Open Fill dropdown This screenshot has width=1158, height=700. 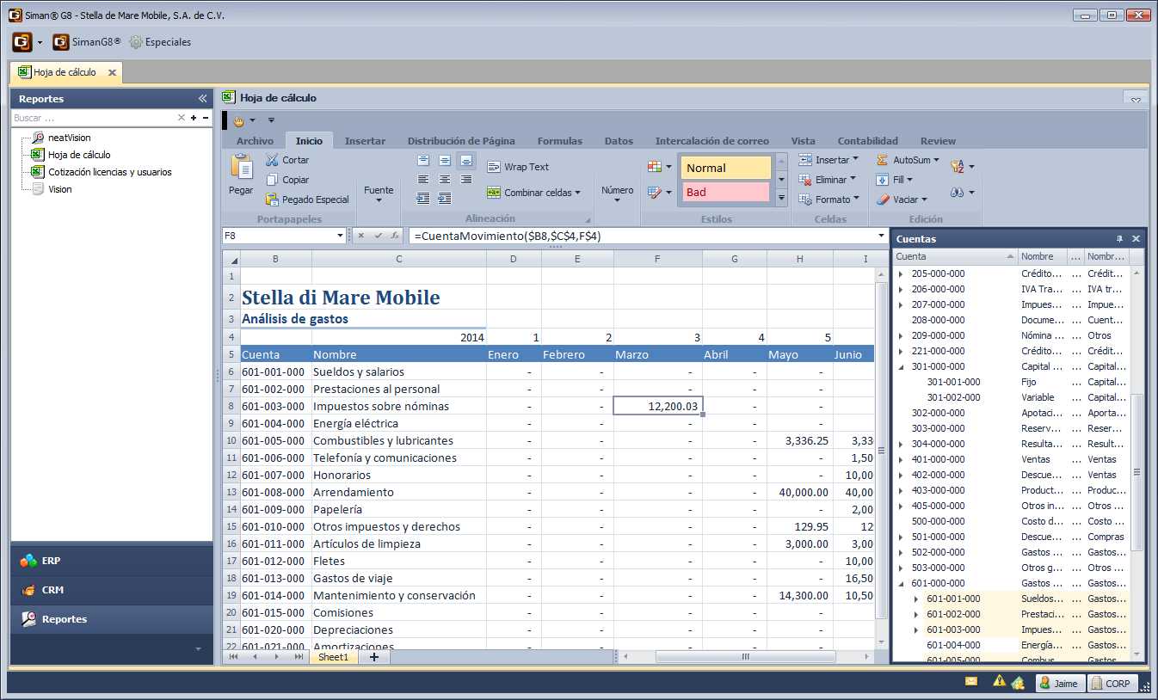coord(895,180)
